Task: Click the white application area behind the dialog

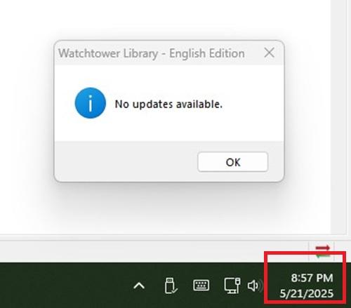Action: (26, 117)
